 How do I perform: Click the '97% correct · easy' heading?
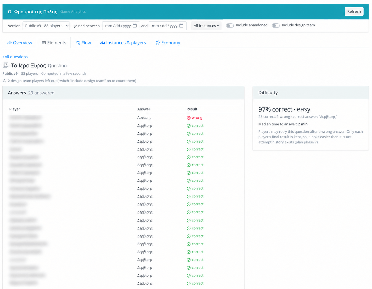coord(284,109)
